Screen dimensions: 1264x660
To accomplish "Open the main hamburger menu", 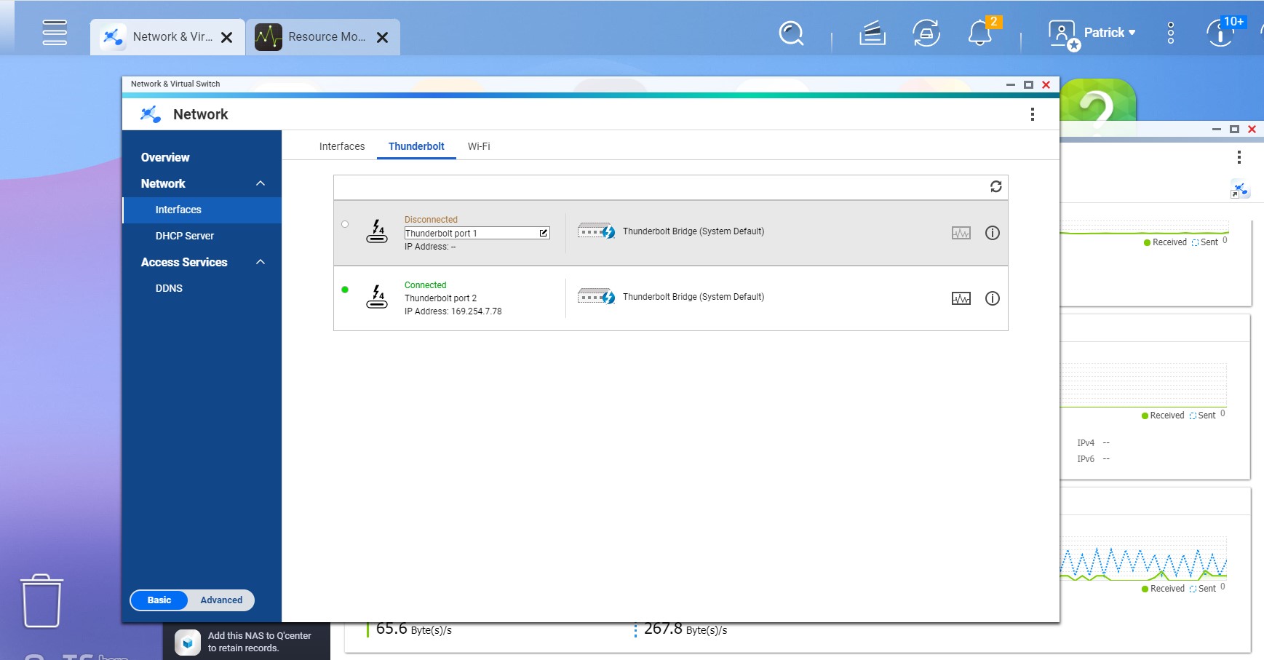I will [x=55, y=33].
